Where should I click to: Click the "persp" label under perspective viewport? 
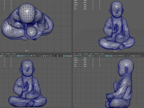pos(115,51)
